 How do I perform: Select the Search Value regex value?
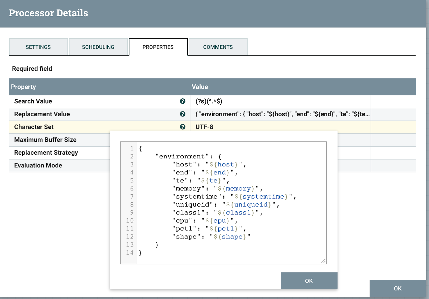(x=209, y=101)
